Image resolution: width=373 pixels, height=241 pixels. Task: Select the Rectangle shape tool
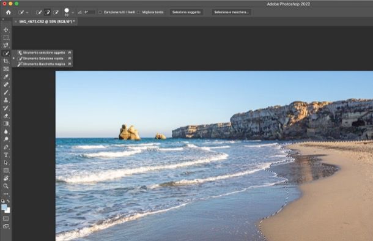[x=6, y=170]
